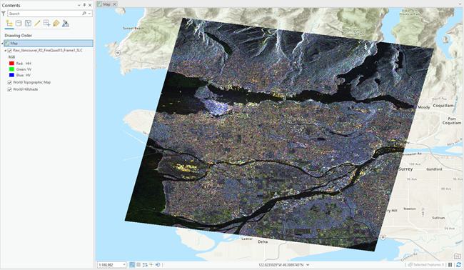Click the filter funnel icon in Contents
Image resolution: width=464 pixels, height=270 pixels.
click(4, 14)
